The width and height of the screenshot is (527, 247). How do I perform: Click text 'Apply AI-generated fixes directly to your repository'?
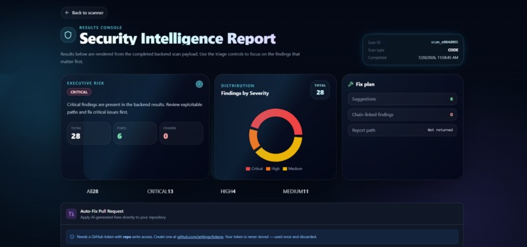coord(123,217)
